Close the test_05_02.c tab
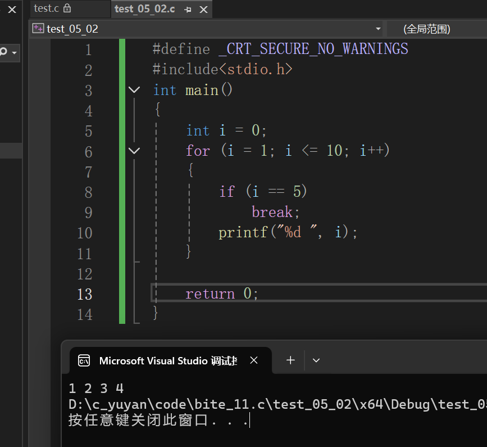 (203, 10)
